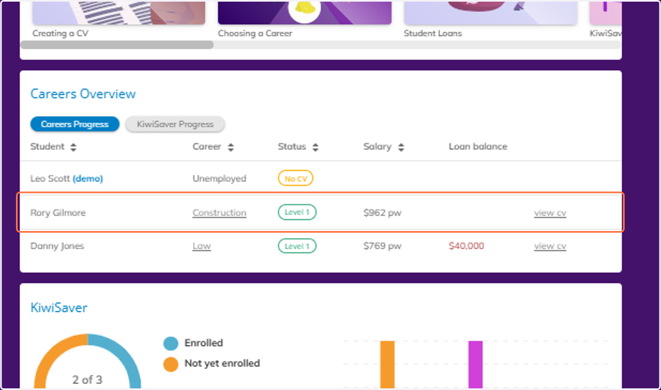The height and width of the screenshot is (390, 661).
Task: Open Danny Jones's Law career link
Action: pos(202,246)
